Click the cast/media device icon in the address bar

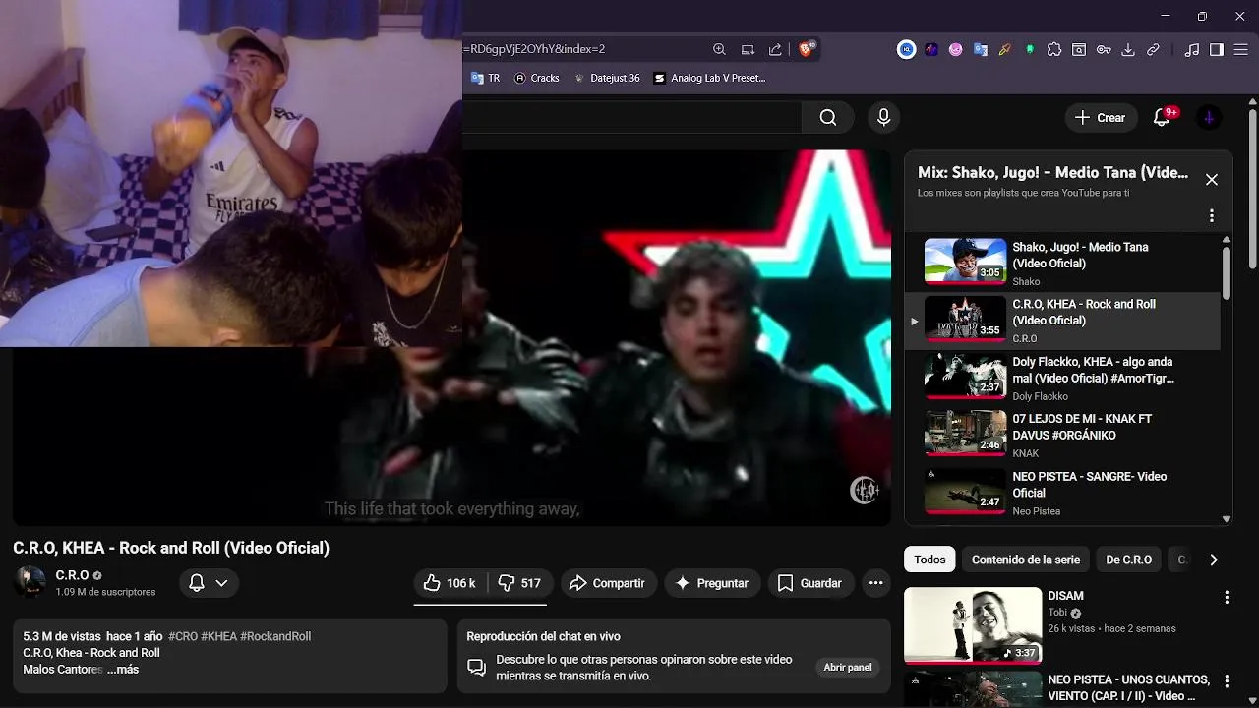[x=748, y=49]
